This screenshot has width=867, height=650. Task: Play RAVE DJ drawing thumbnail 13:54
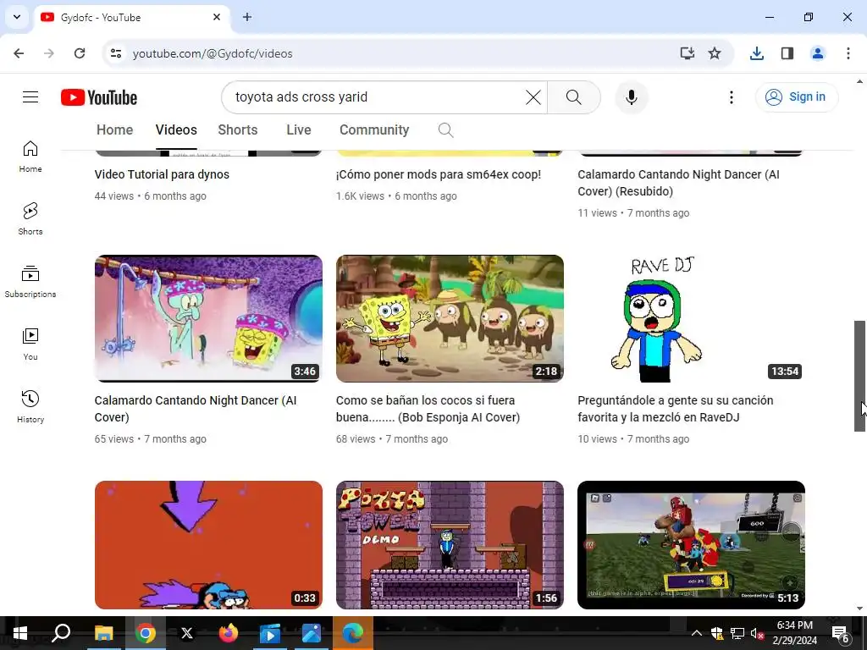(691, 318)
